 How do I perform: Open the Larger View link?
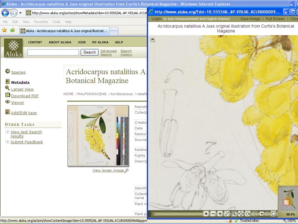pyautogui.click(x=22, y=89)
